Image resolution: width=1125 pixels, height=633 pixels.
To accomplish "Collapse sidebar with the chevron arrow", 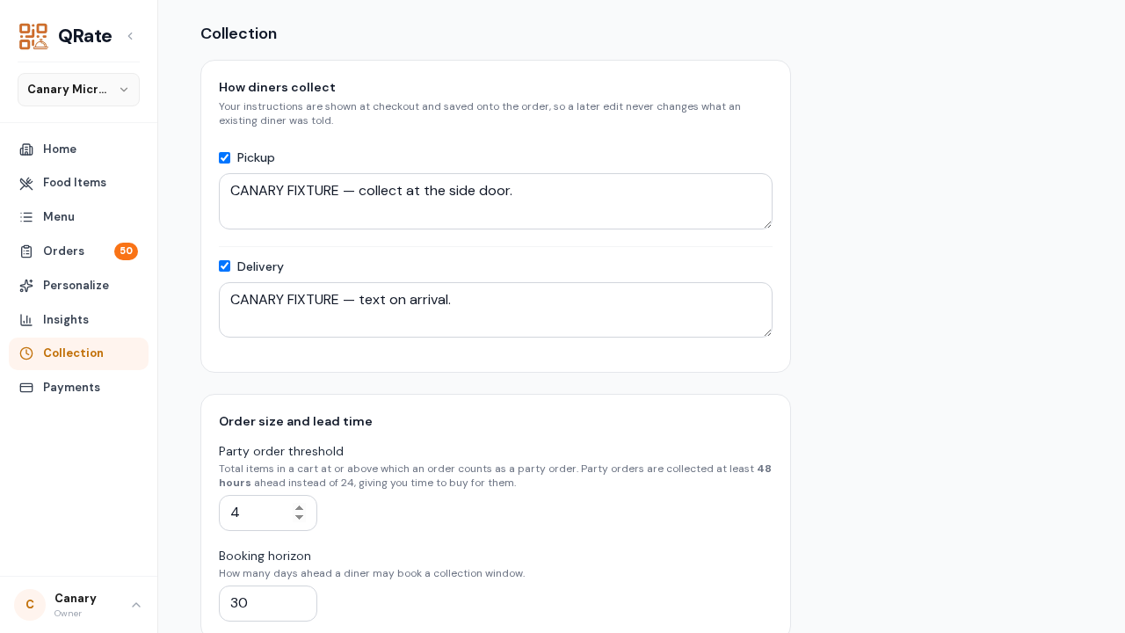I will (130, 36).
